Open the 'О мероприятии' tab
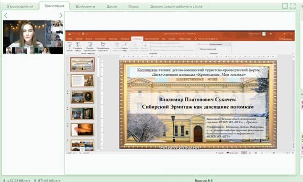The height and width of the screenshot is (182, 303). coord(20,7)
